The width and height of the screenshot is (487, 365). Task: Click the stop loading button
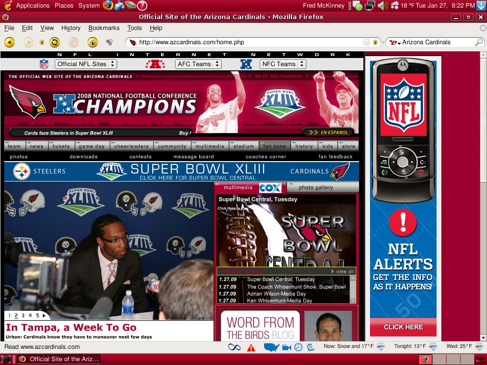point(74,42)
